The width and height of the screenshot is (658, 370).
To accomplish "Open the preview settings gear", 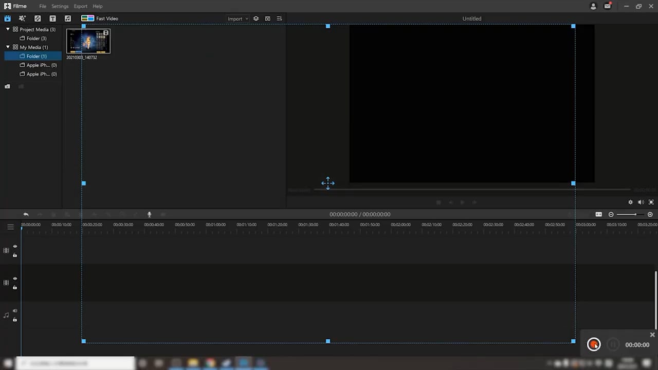I will pyautogui.click(x=631, y=202).
